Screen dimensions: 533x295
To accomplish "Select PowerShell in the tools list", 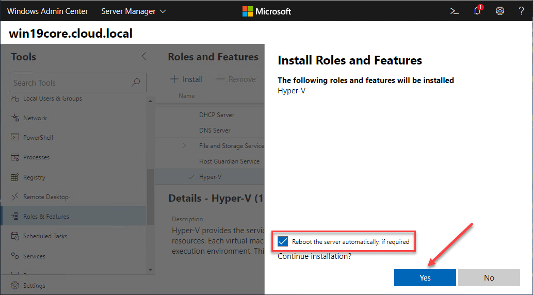I will pos(73,137).
